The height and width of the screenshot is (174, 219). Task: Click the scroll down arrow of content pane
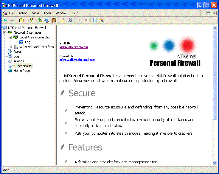click(215, 163)
